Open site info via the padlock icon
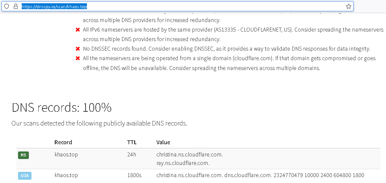386x183 pixels. coord(15,7)
